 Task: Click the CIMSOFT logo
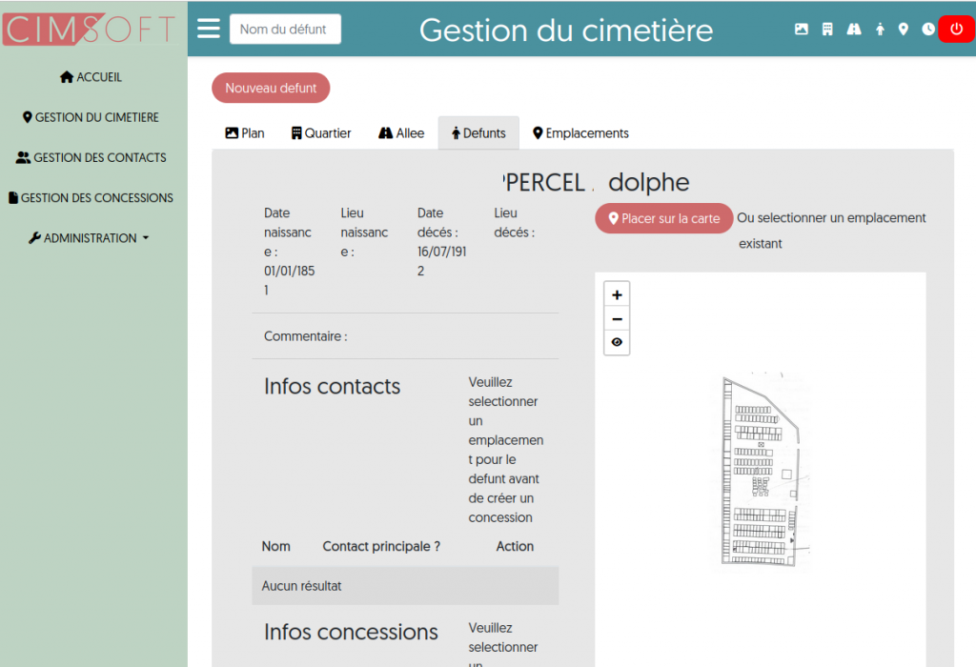[x=91, y=29]
